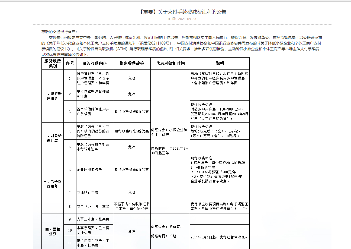Viewport: 351px width, 249px height.
Task: Click the cell 首个单位结算账户开户手续费
Action: 95,112
